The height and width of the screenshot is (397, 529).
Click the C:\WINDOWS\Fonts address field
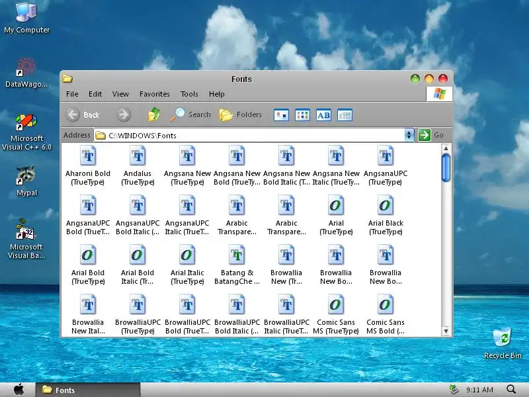coord(250,136)
